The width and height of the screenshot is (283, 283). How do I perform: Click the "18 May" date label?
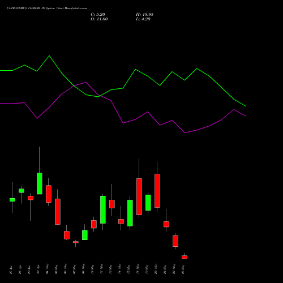(138, 269)
